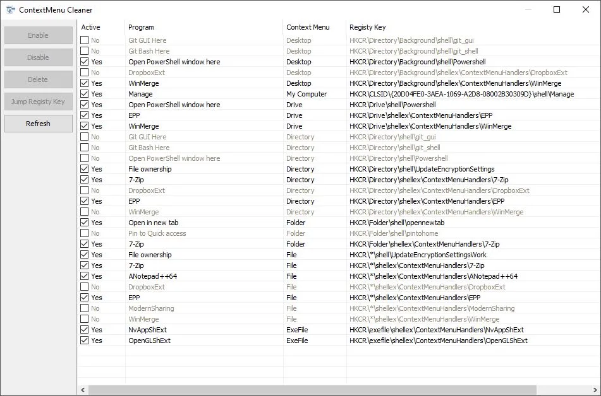Close the ContextMenu Cleaner window
The width and height of the screenshot is (601, 396).
[x=586, y=9]
